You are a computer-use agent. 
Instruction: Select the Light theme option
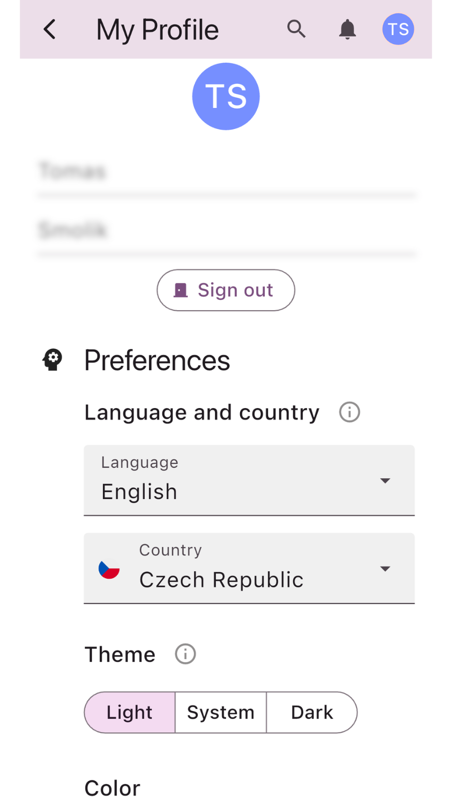pos(130,712)
